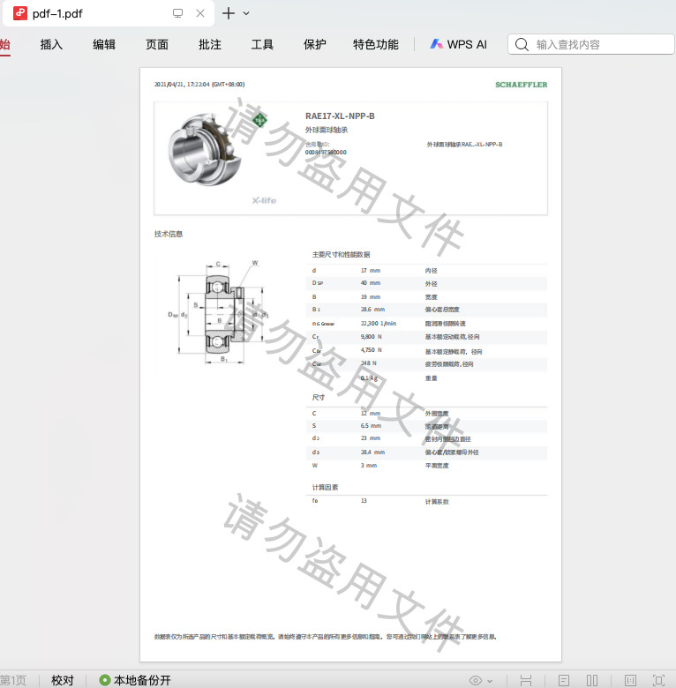676x688 pixels.
Task: Click the 主要尺寸和性能数据 heading
Action: coord(341,255)
